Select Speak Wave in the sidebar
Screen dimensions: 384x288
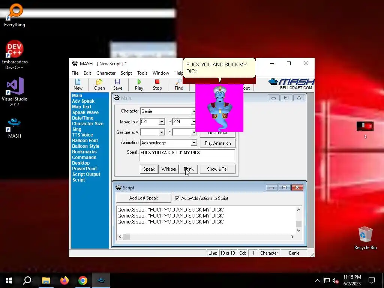(85, 112)
